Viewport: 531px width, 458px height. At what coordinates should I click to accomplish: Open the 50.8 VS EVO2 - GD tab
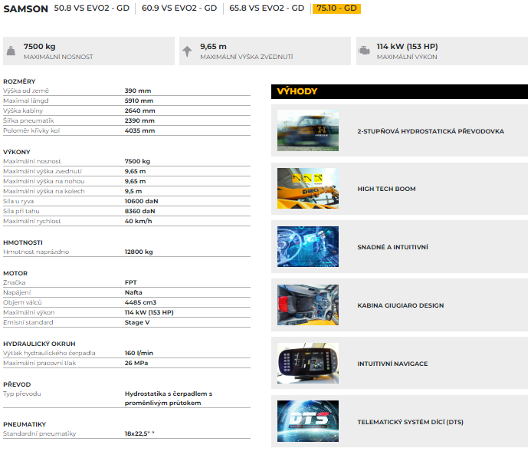[x=91, y=8]
